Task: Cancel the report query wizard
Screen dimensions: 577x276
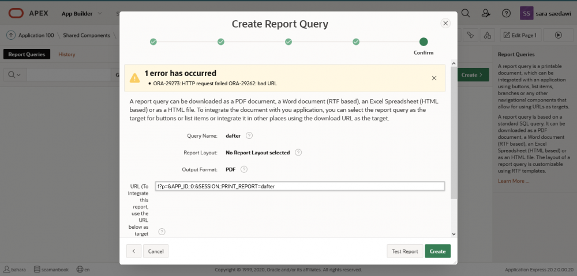Action: coord(156,251)
